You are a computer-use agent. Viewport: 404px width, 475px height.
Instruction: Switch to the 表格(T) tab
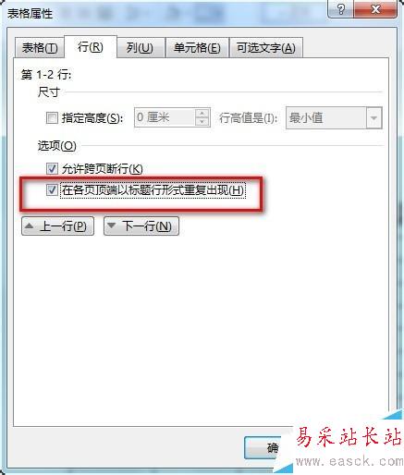pyautogui.click(x=40, y=48)
